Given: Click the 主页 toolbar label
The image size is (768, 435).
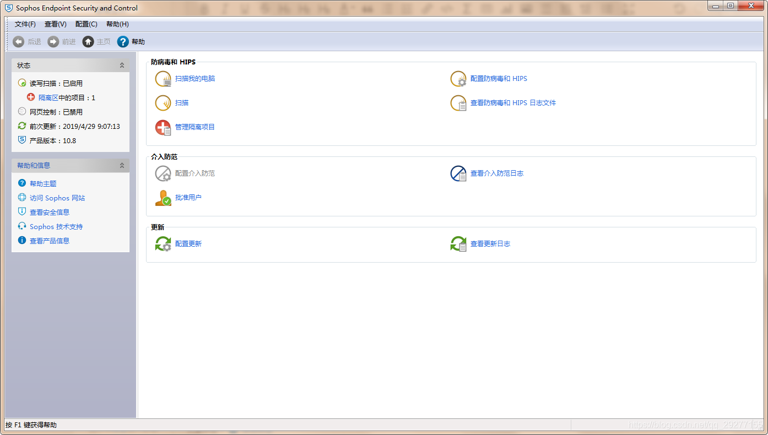Looking at the screenshot, I should click(104, 42).
